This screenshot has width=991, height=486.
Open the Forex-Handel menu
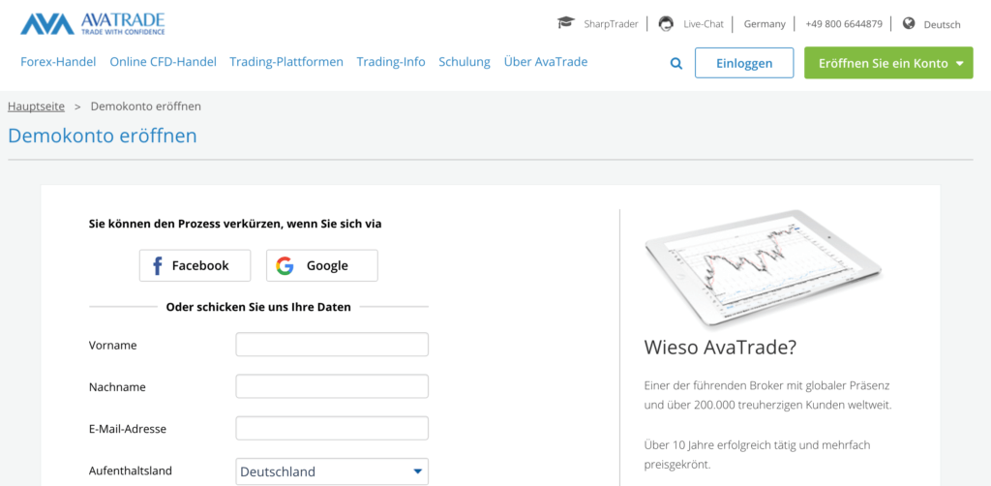(58, 62)
